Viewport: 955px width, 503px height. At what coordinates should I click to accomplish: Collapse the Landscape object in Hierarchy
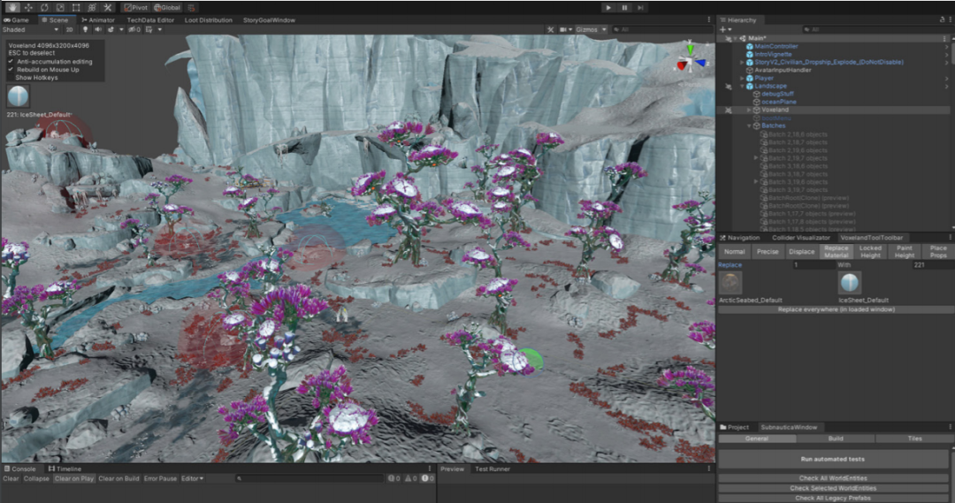(x=743, y=86)
